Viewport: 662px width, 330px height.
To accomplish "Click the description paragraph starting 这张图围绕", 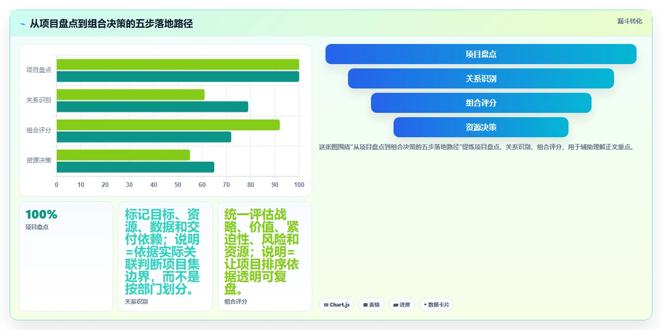I will pos(477,147).
